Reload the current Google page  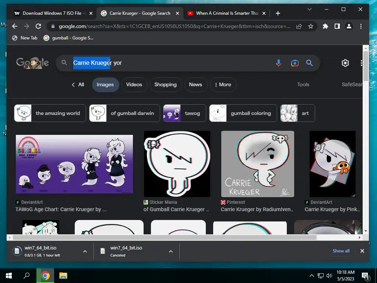[38, 26]
